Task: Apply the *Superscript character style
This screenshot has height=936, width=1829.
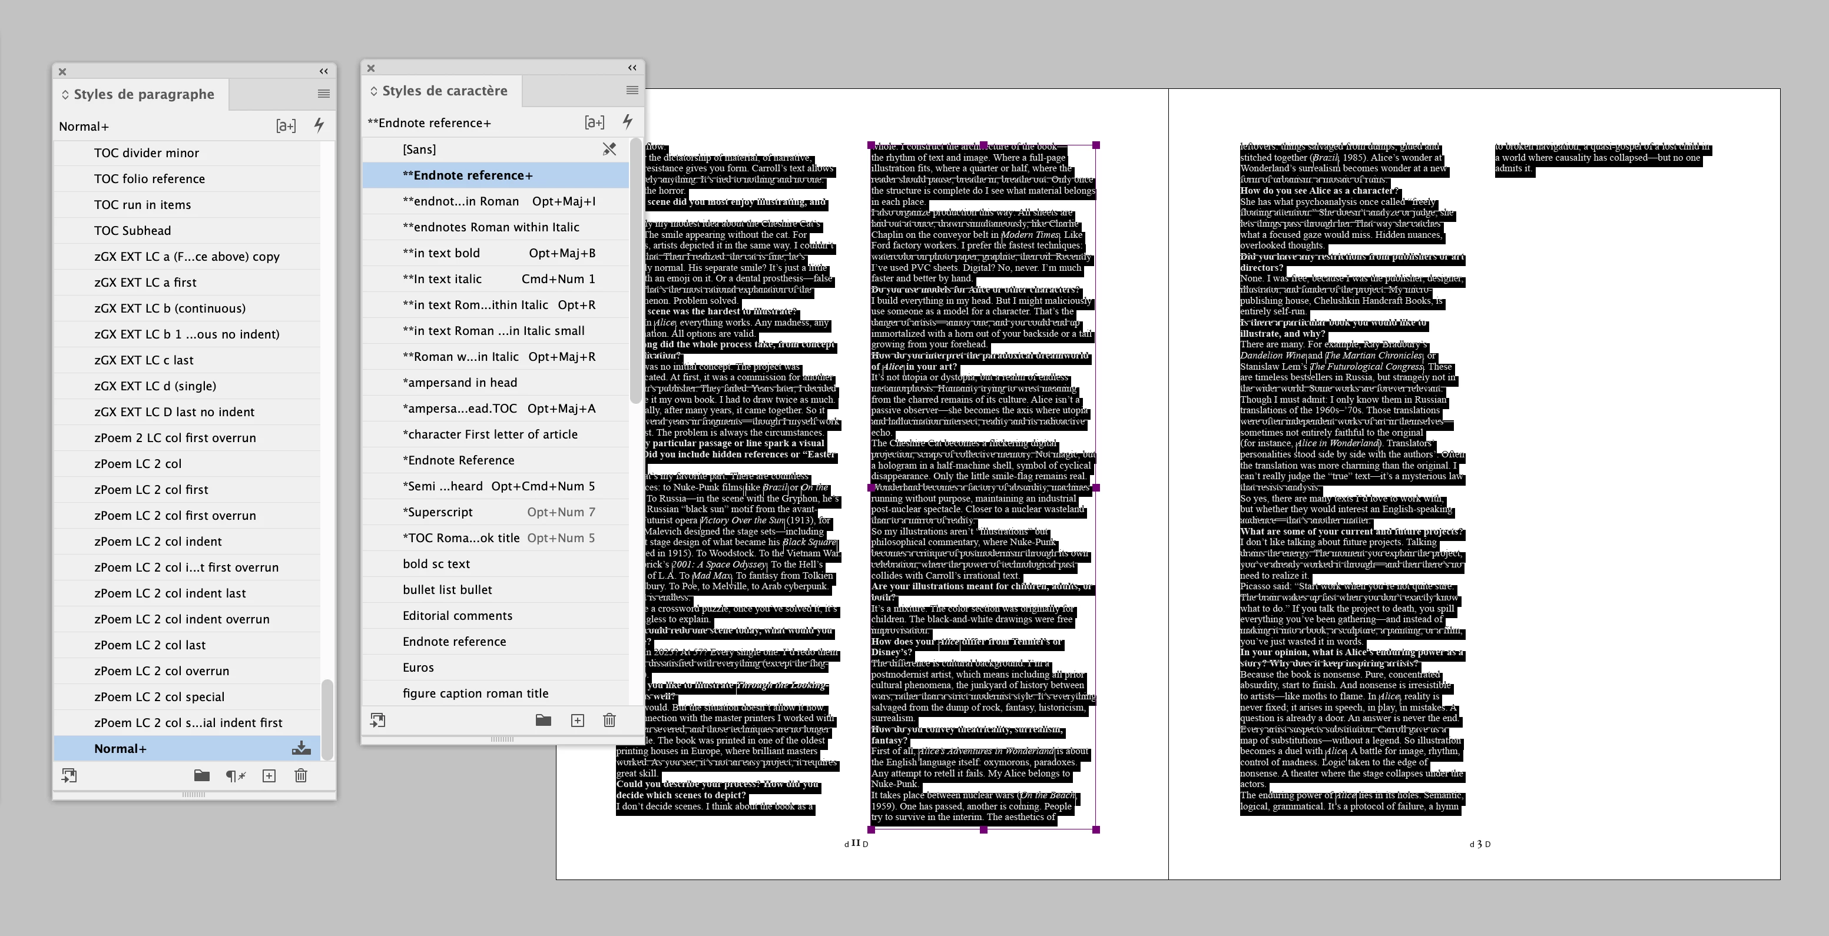Action: (x=438, y=512)
